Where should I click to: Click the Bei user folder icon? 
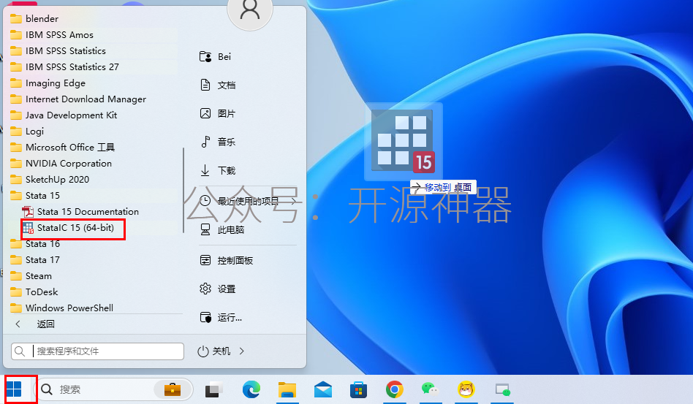pyautogui.click(x=205, y=57)
